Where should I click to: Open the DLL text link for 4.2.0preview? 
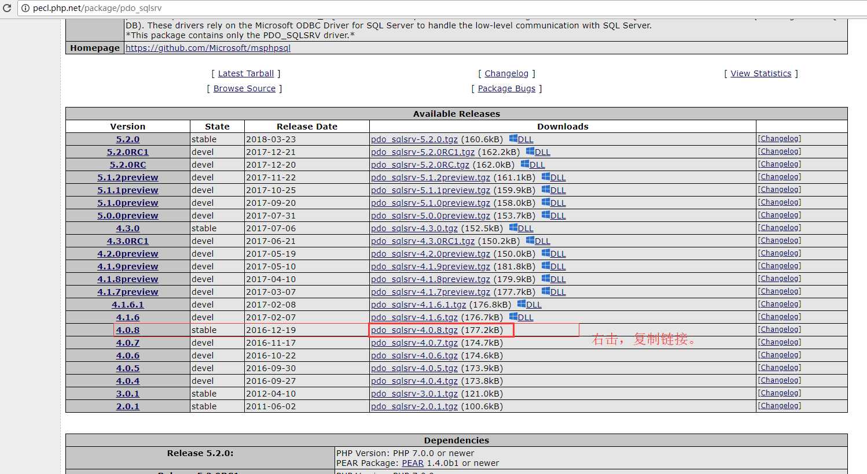point(558,254)
